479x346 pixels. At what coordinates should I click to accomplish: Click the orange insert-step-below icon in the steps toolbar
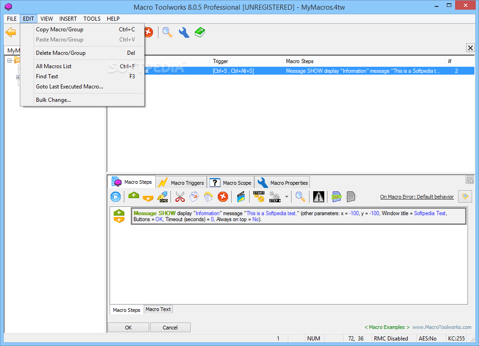(x=148, y=198)
